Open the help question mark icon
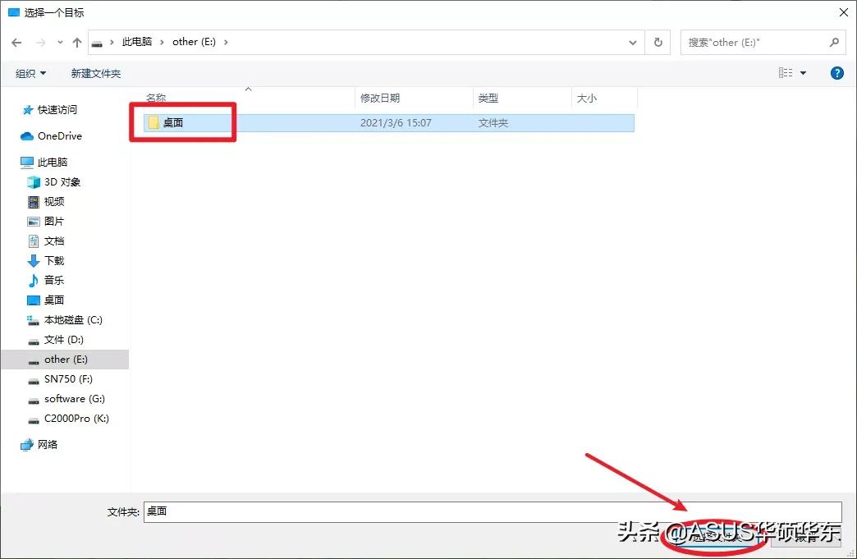This screenshot has width=857, height=559. [836, 72]
